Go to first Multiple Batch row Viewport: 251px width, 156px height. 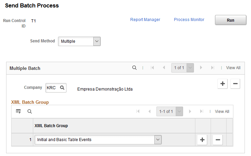(x=152, y=68)
